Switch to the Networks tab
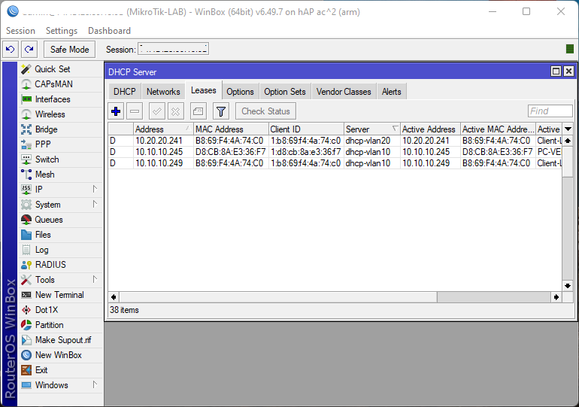 163,92
